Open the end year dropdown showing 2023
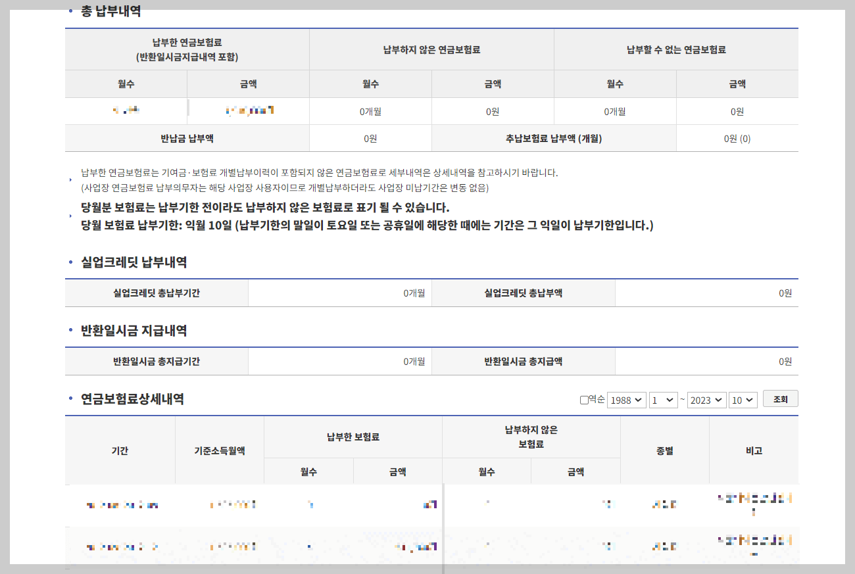 (x=706, y=398)
